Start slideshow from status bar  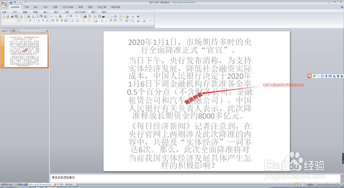[x=304, y=185]
